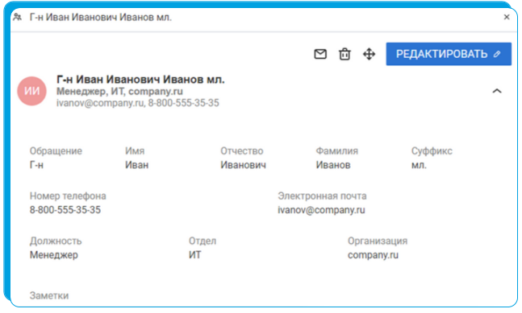
Task: Click the Заметки notes label
Action: pyautogui.click(x=49, y=295)
